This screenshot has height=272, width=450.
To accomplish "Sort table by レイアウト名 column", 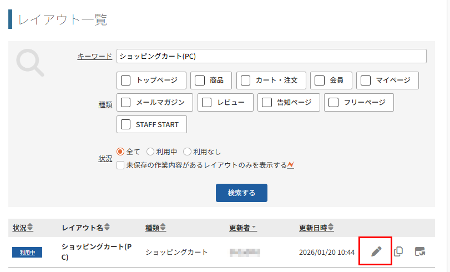I will coord(85,228).
